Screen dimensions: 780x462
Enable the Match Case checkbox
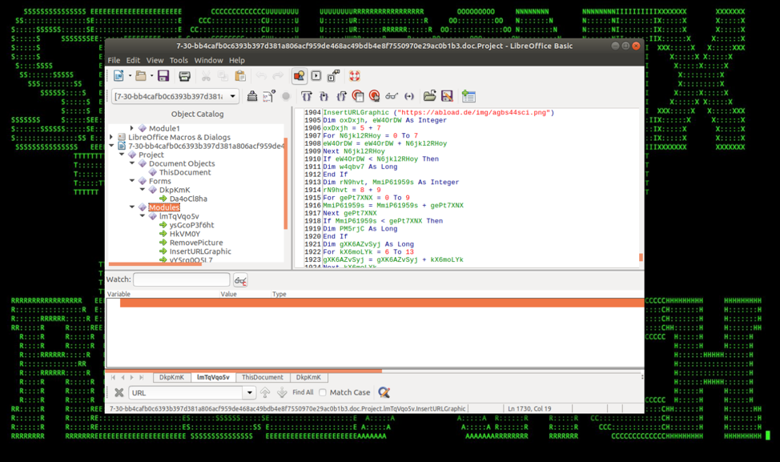click(323, 393)
